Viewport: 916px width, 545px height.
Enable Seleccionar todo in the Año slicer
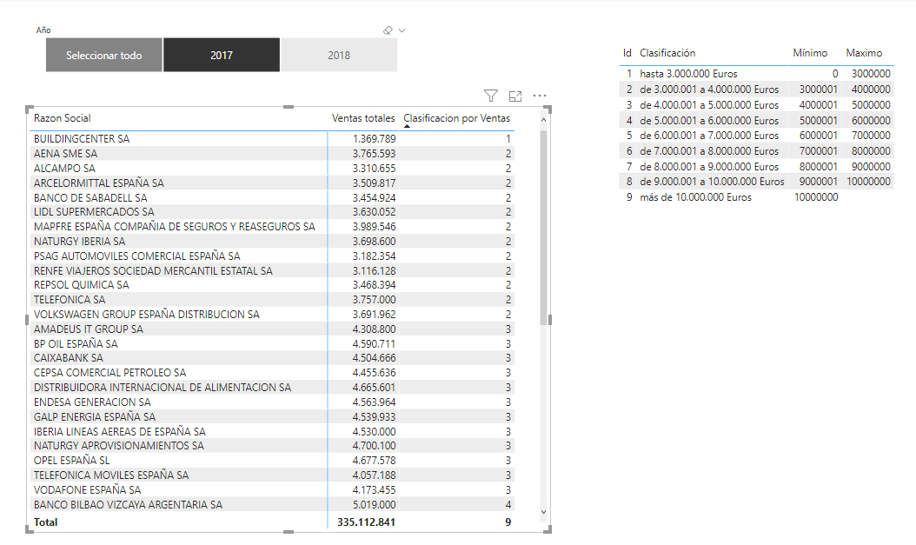pyautogui.click(x=103, y=54)
